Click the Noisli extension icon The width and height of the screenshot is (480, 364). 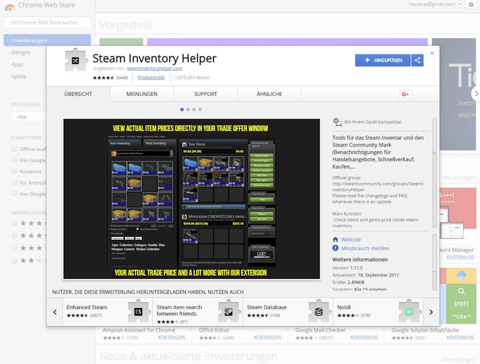pos(410,311)
